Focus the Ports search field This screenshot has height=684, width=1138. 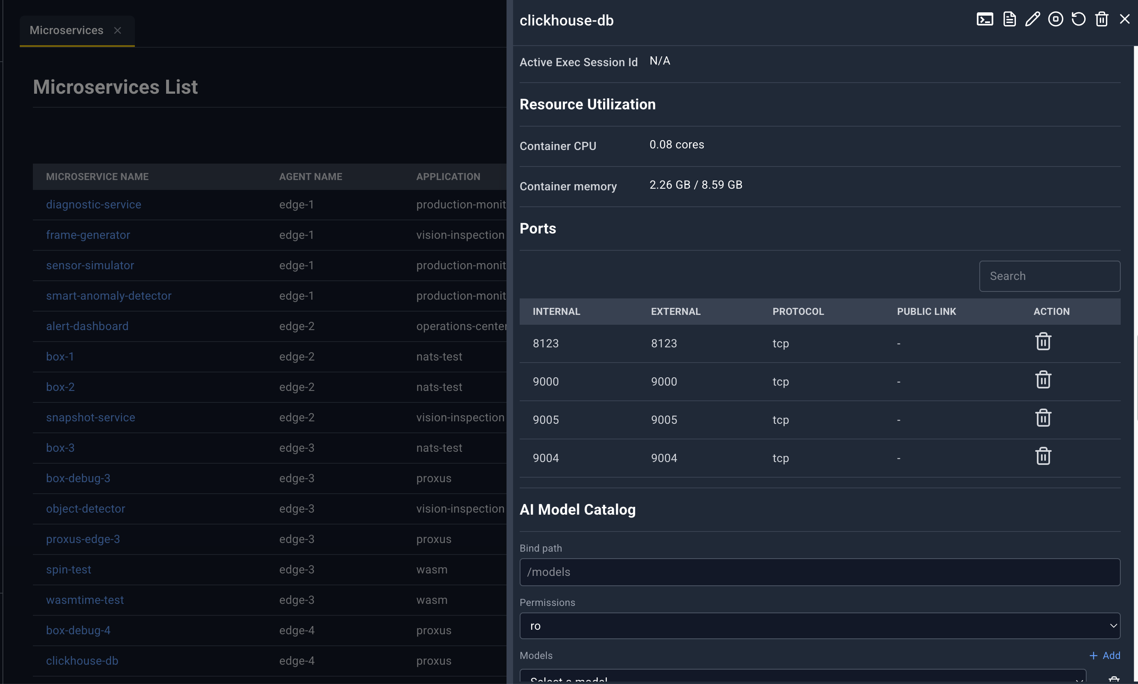[1050, 276]
